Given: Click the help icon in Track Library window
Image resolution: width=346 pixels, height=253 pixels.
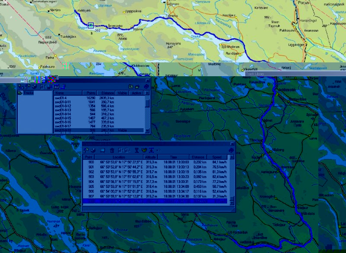Looking at the screenshot, I should [x=146, y=87].
